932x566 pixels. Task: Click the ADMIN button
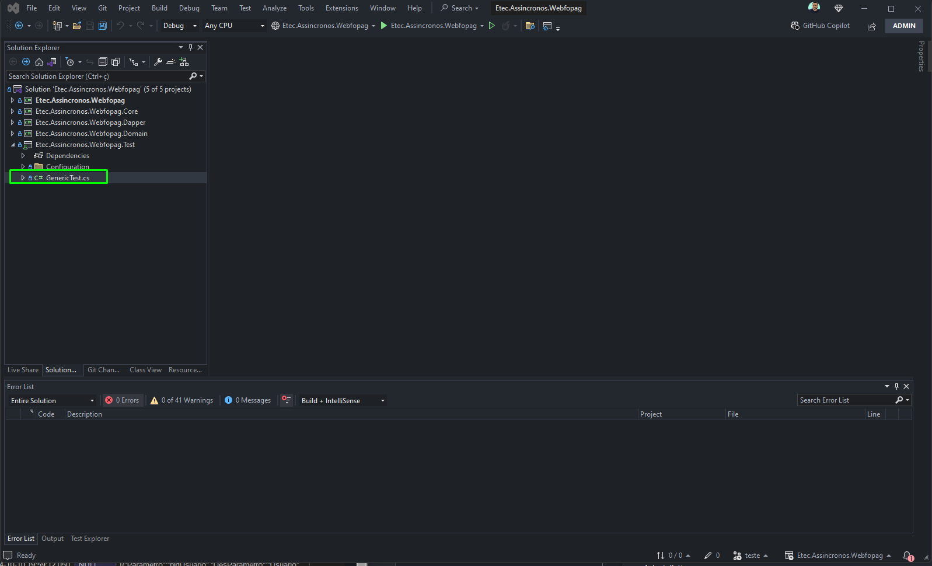point(904,26)
